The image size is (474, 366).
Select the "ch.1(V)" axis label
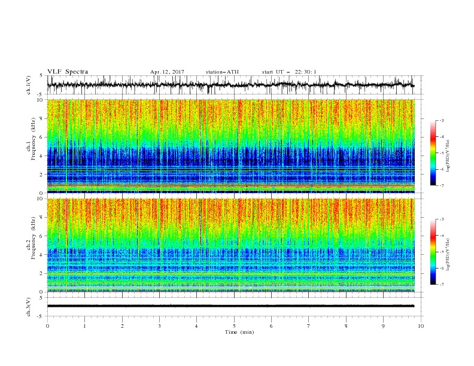[x=29, y=85]
